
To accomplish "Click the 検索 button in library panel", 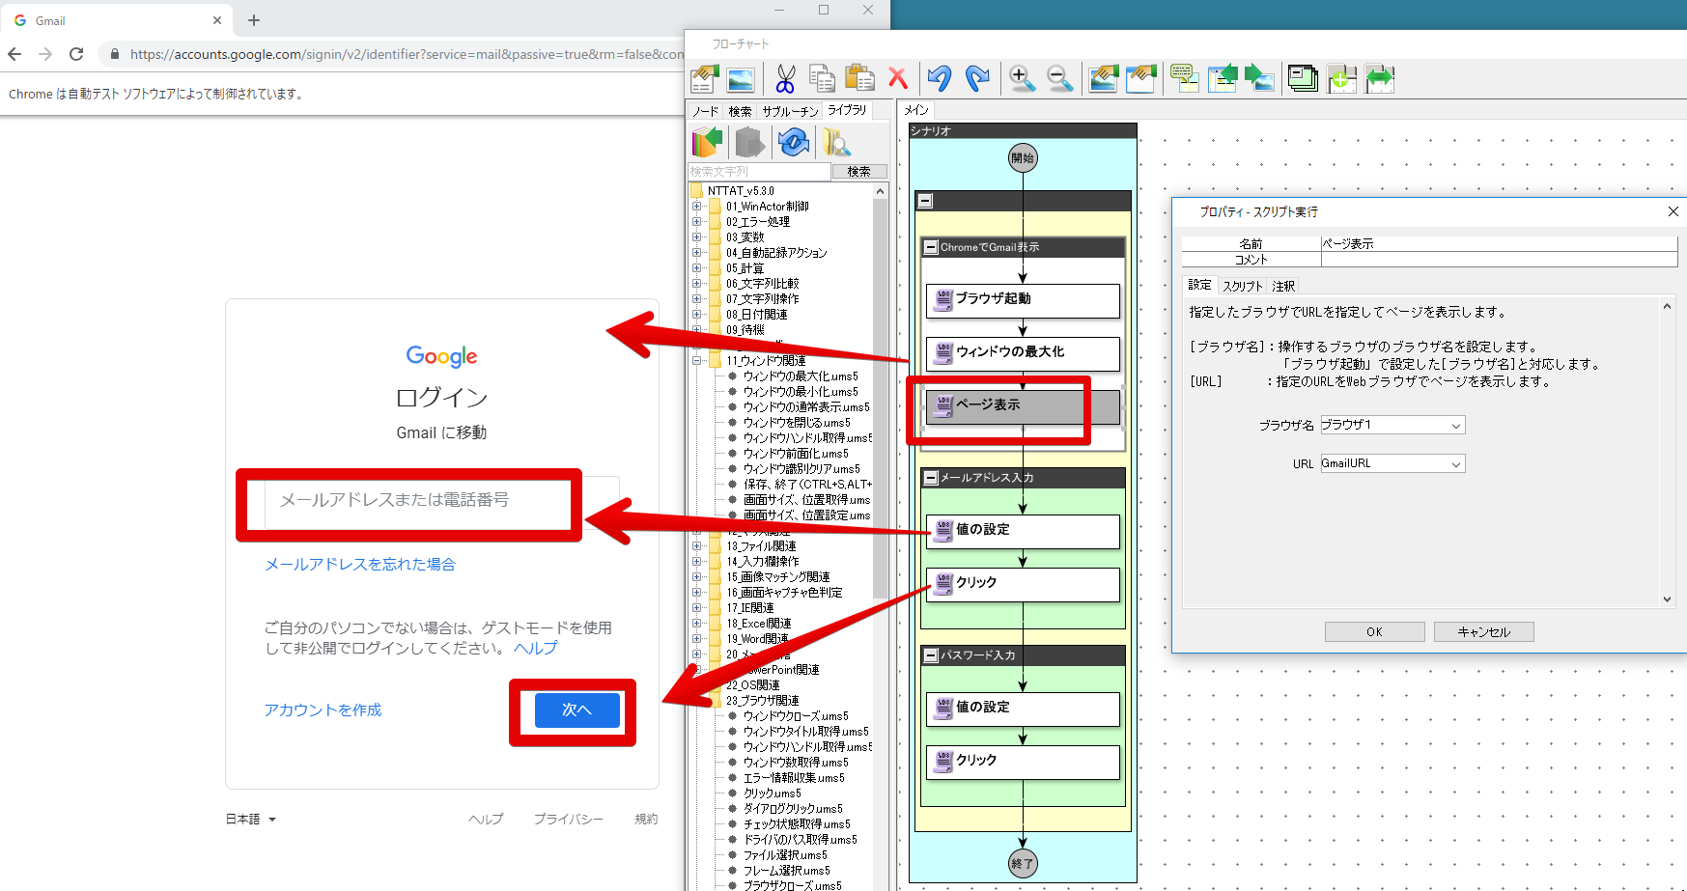I will point(859,171).
